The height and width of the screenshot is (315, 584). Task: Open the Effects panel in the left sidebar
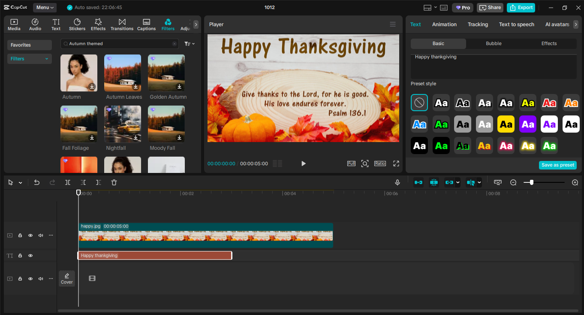(98, 24)
